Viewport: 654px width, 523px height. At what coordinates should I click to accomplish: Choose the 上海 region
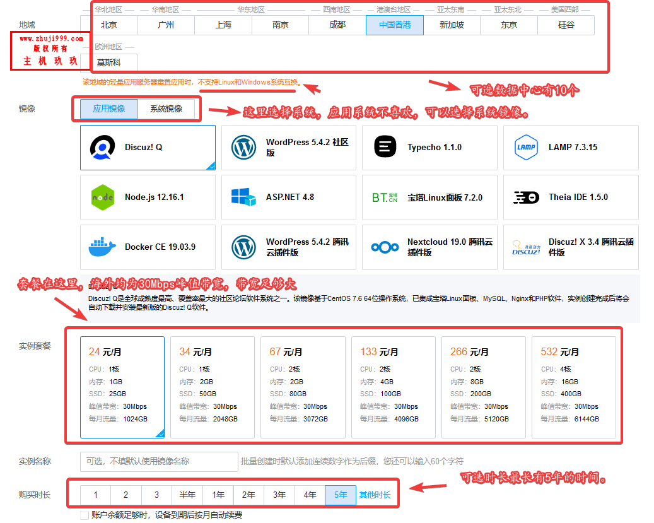(223, 25)
